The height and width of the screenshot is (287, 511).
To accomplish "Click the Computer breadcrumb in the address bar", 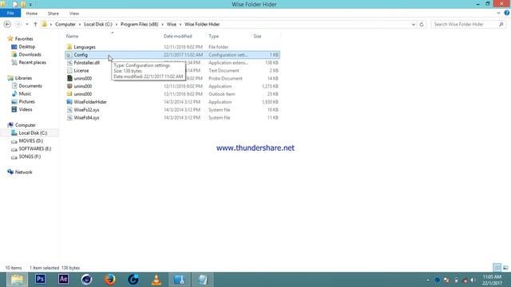I will (65, 25).
